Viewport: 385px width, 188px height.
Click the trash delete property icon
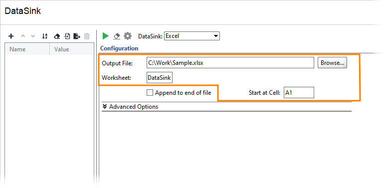[x=87, y=36]
